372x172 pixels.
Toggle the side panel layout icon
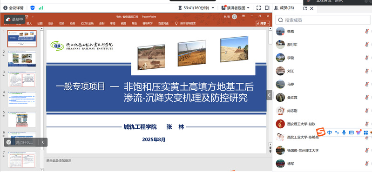[267, 8]
